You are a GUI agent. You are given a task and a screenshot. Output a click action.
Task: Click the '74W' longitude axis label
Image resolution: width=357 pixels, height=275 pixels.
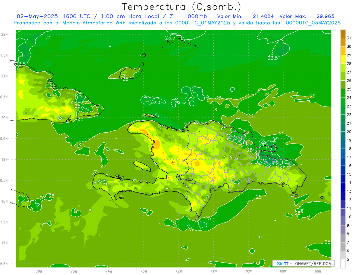pyautogui.click(x=109, y=271)
